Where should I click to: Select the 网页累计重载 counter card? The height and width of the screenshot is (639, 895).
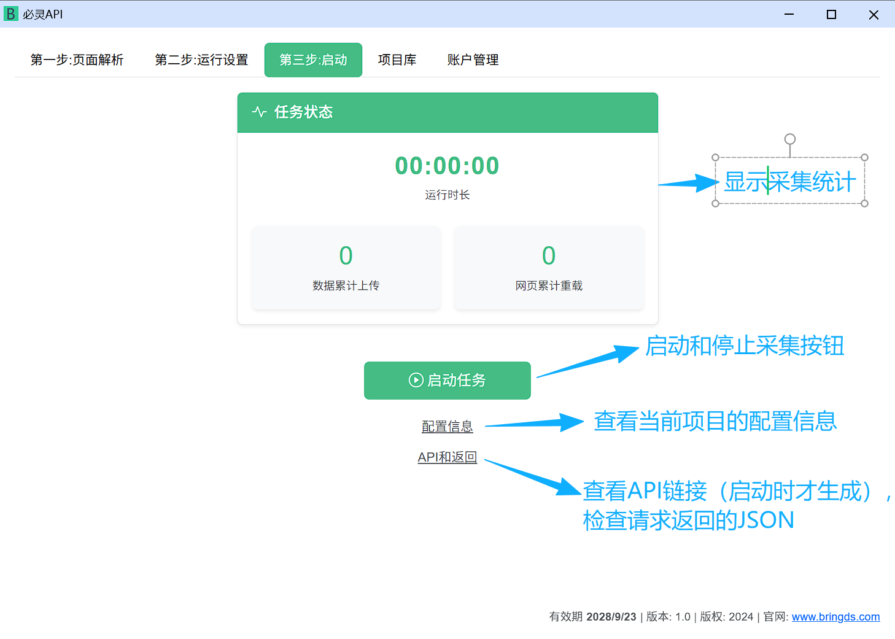pyautogui.click(x=549, y=268)
